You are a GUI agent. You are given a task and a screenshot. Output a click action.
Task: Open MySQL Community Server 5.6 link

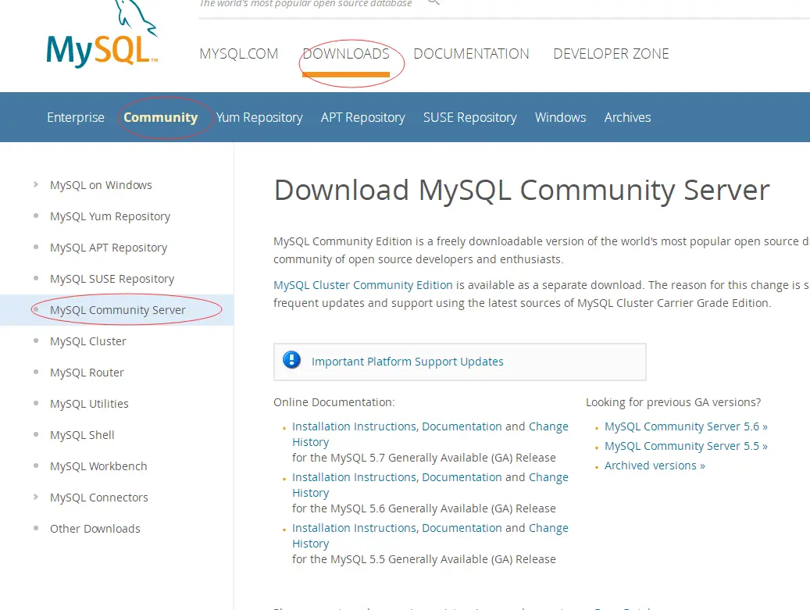686,426
